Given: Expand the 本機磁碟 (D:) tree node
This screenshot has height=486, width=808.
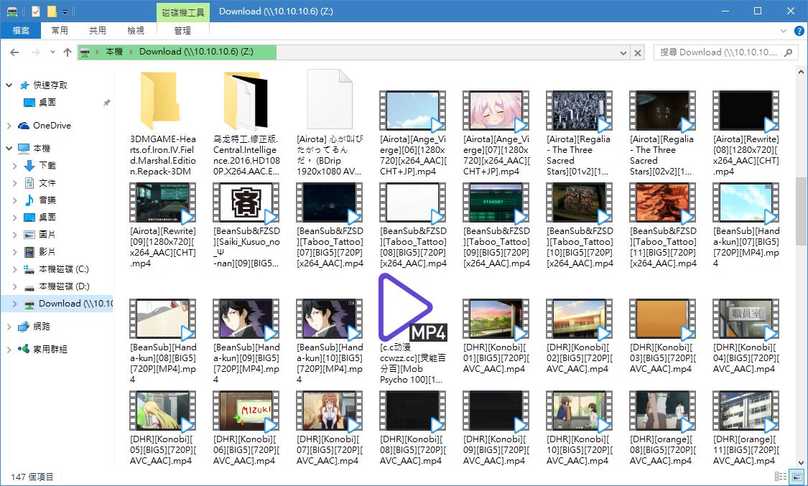Looking at the screenshot, I should [15, 286].
